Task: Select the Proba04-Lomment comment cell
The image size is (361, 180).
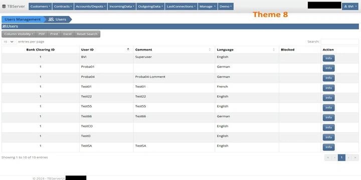Action: (x=174, y=78)
